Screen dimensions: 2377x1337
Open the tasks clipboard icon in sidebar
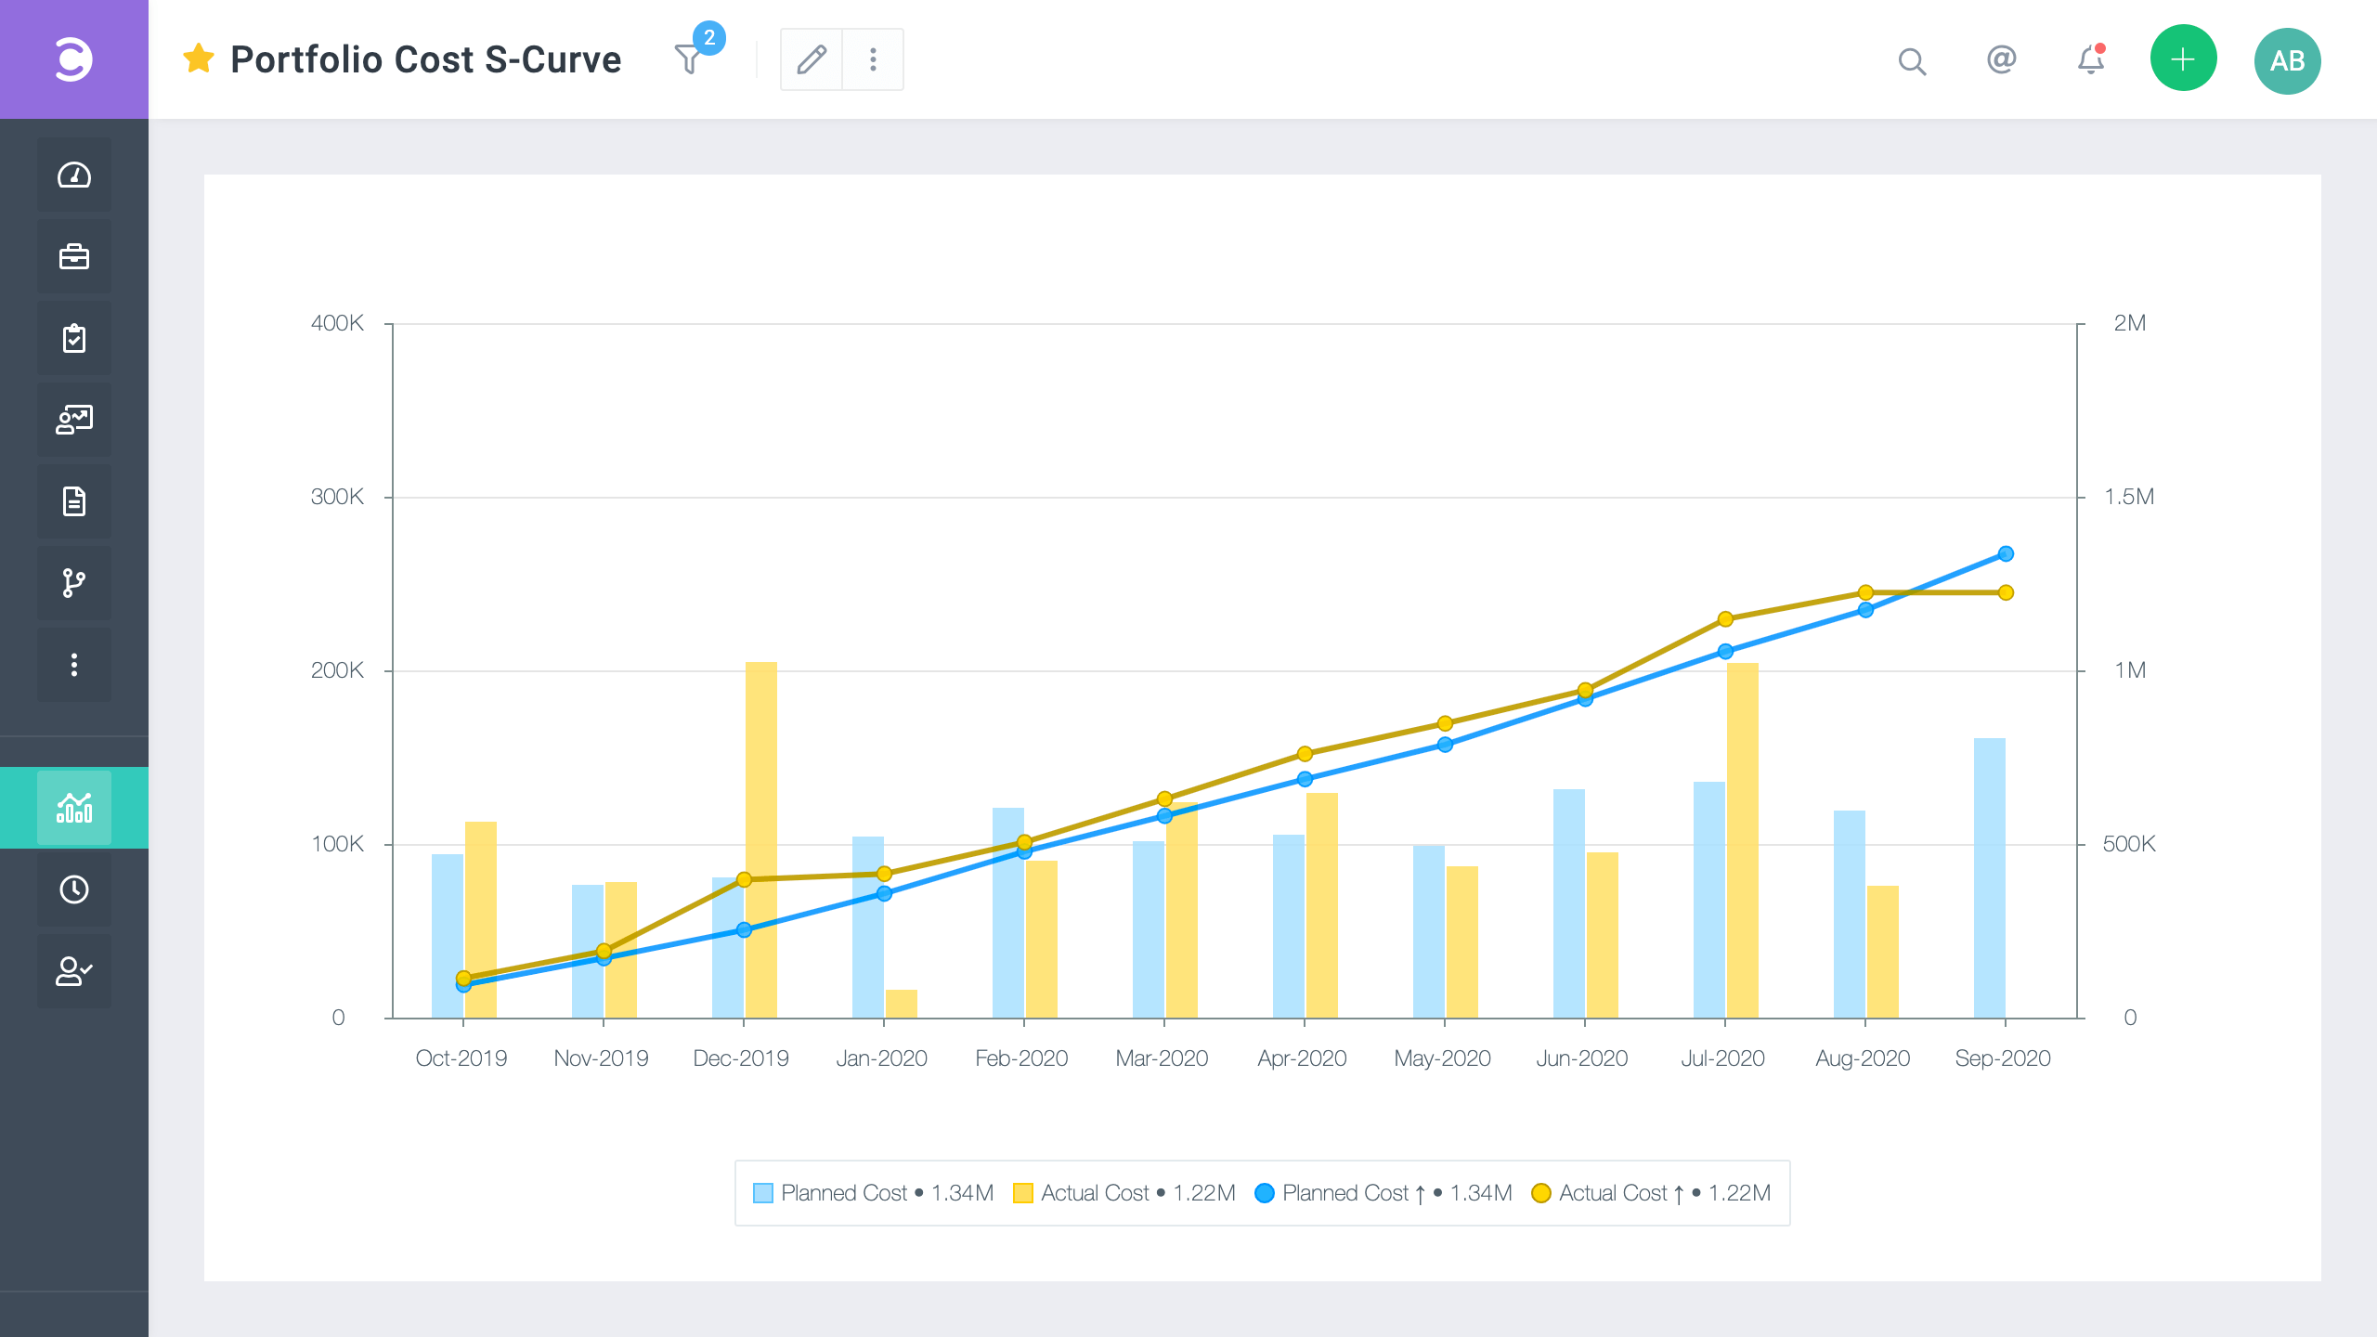click(74, 338)
